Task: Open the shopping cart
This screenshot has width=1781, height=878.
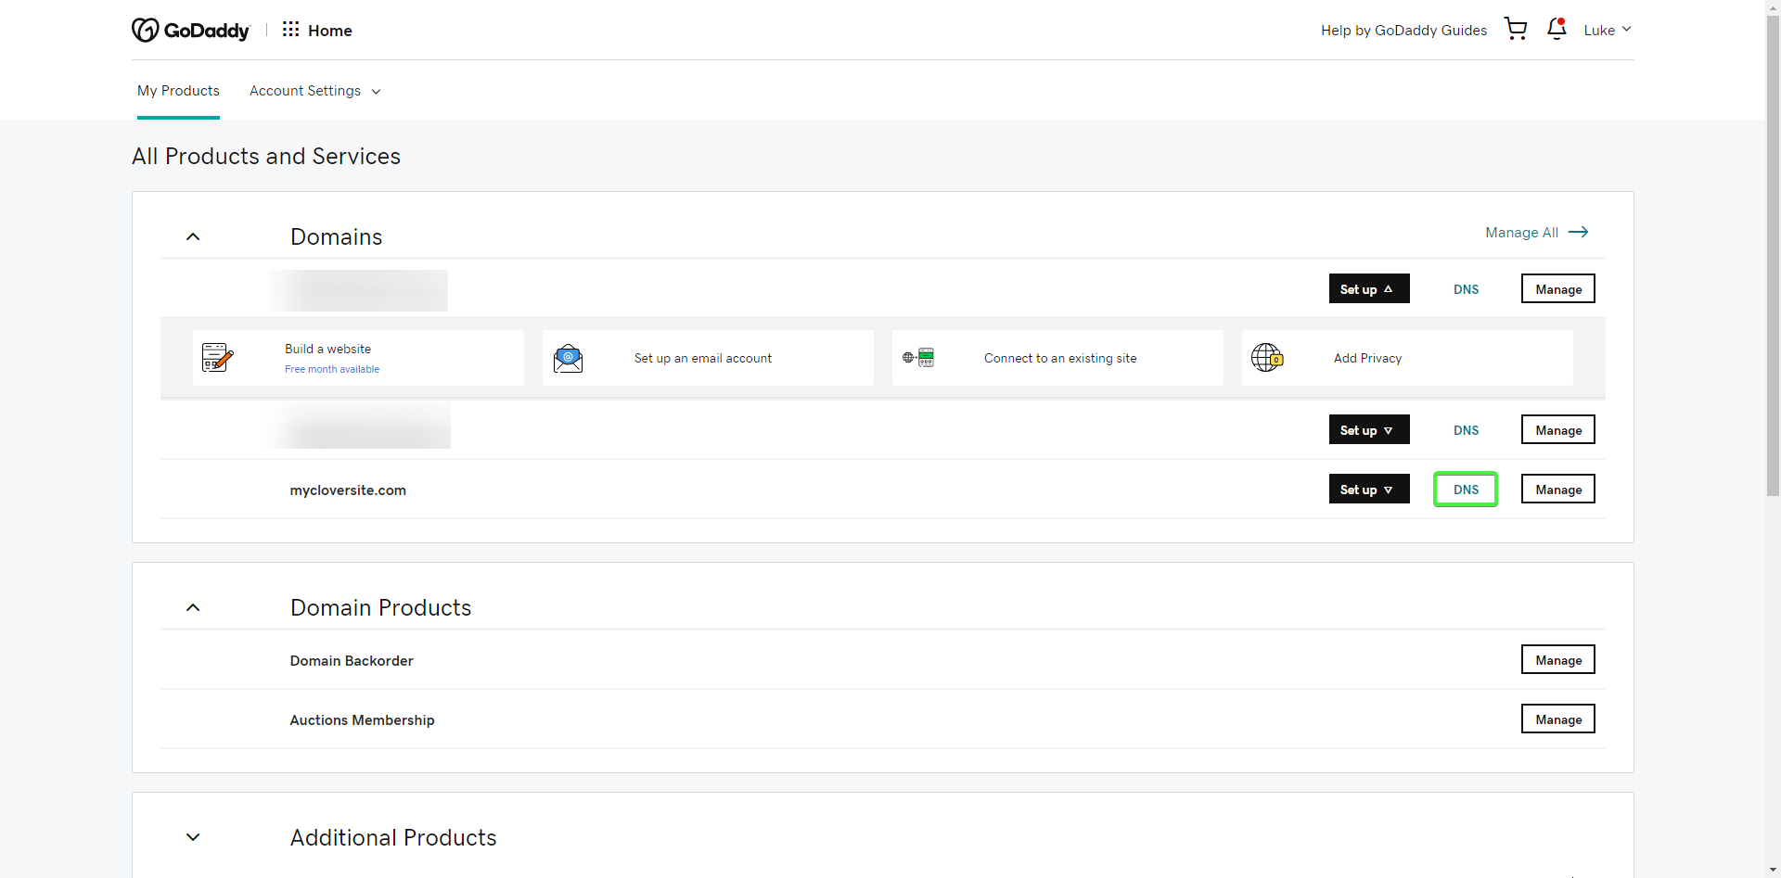Action: (x=1516, y=29)
